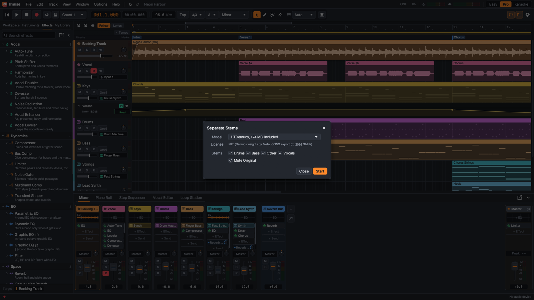This screenshot has height=300, width=534.
Task: Select the scissors split tool
Action: (x=273, y=15)
